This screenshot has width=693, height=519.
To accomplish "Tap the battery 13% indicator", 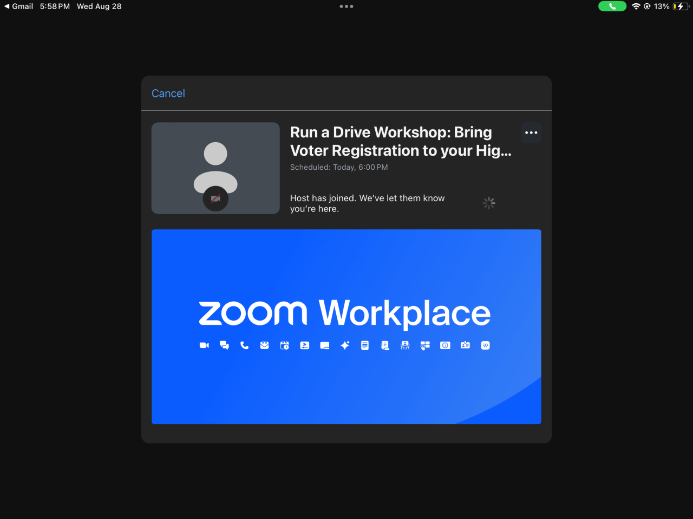I will (671, 6).
